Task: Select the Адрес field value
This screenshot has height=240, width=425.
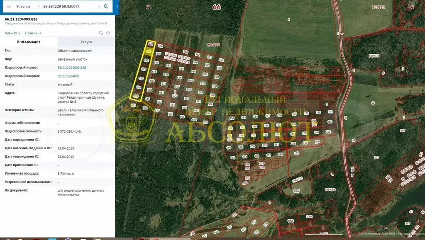Action: click(x=83, y=97)
